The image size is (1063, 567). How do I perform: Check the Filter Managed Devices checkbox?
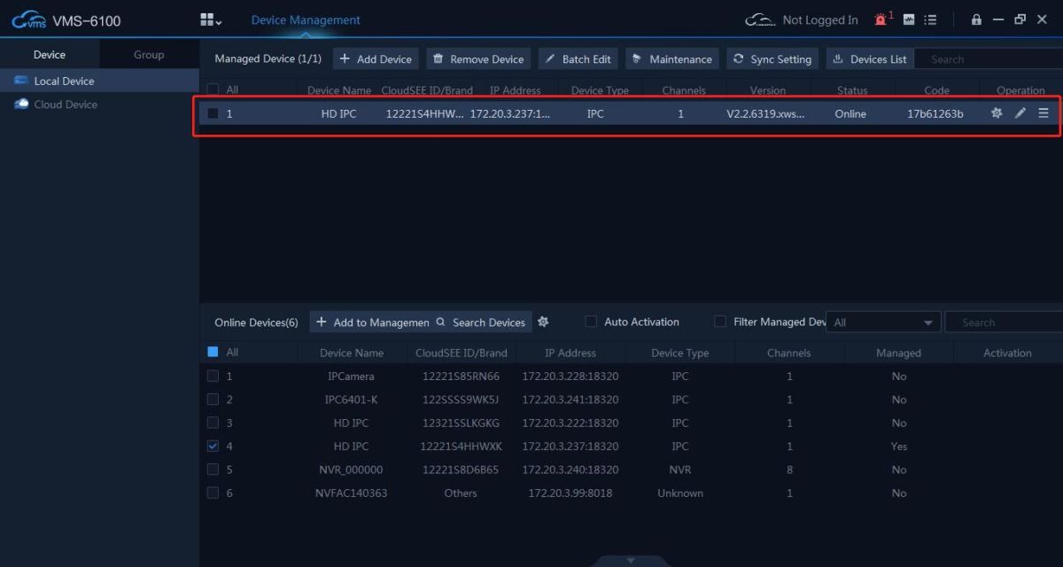(720, 322)
